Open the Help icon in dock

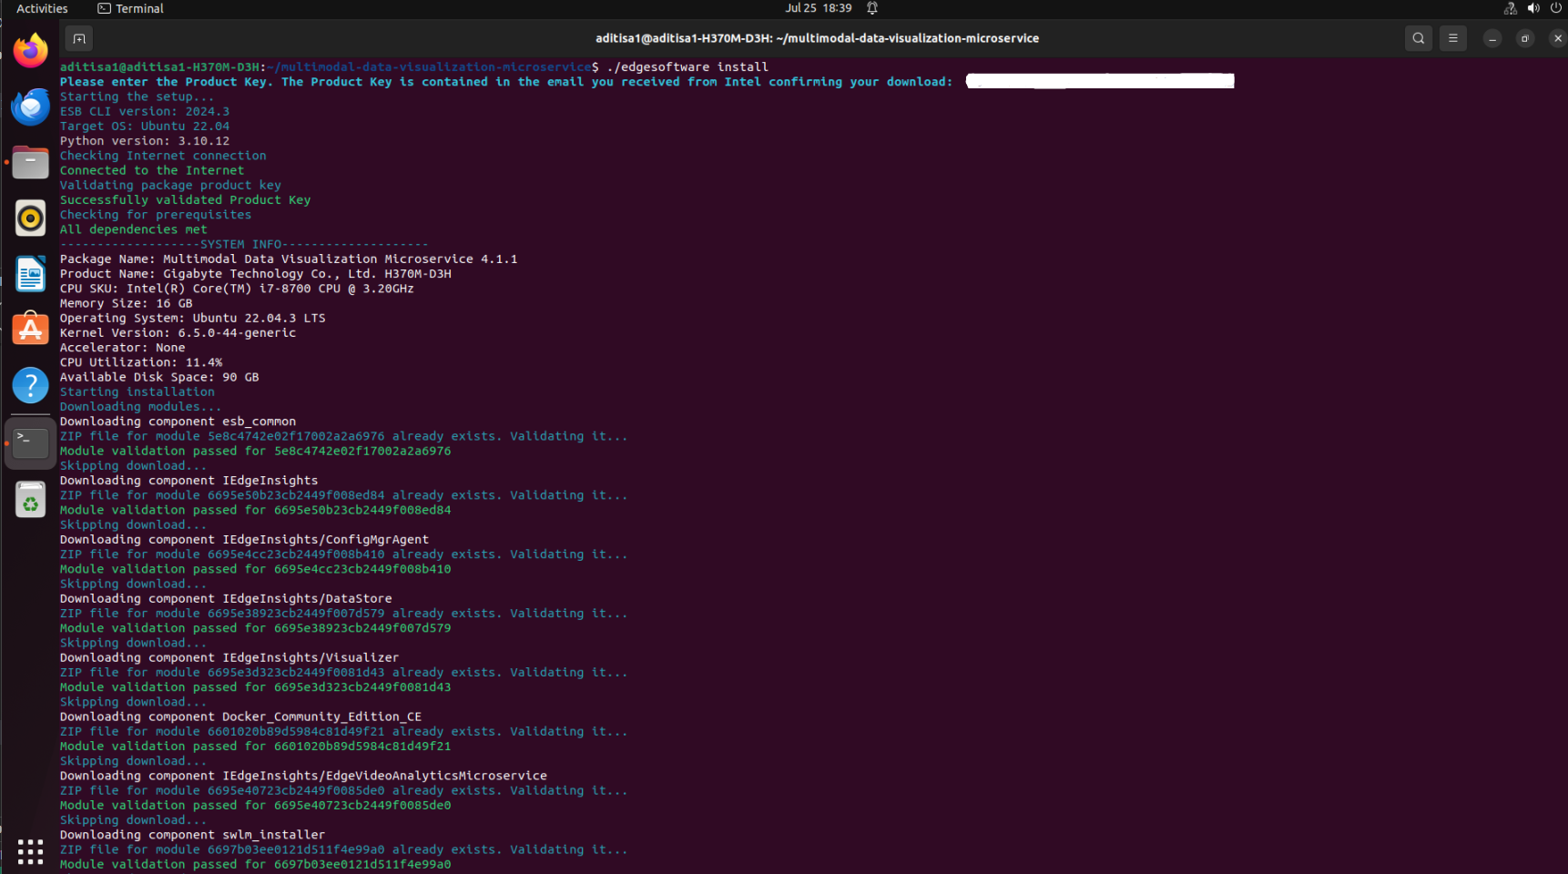click(30, 386)
